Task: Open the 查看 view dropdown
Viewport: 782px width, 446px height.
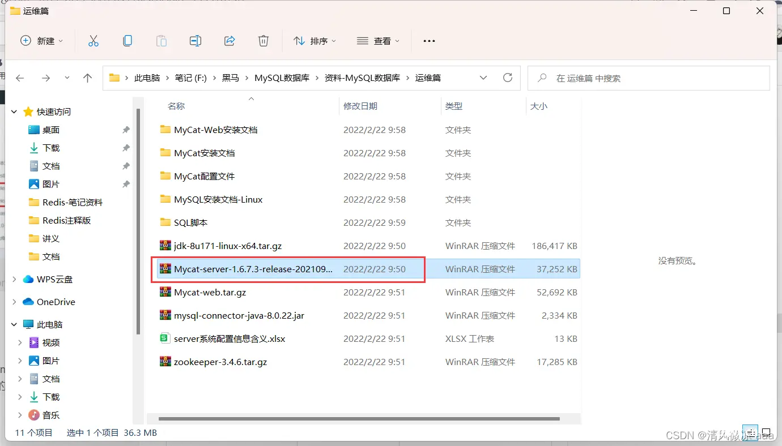Action: pos(378,41)
